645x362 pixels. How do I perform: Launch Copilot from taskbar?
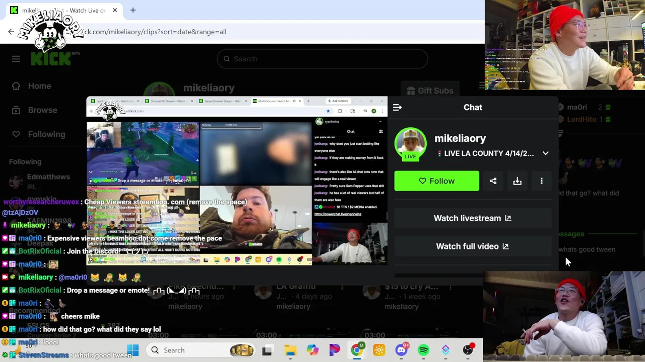(312, 350)
